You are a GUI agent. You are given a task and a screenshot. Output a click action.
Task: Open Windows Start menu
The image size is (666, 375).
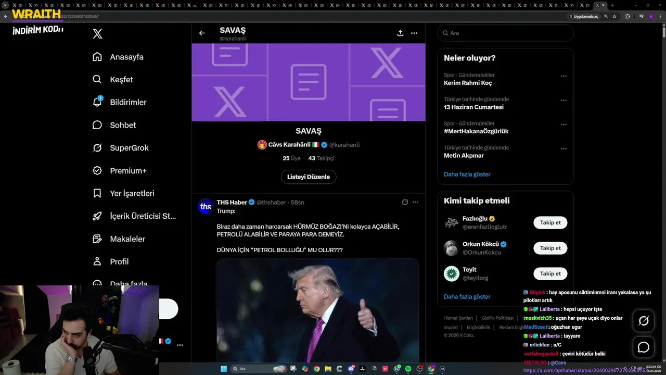pyautogui.click(x=224, y=369)
